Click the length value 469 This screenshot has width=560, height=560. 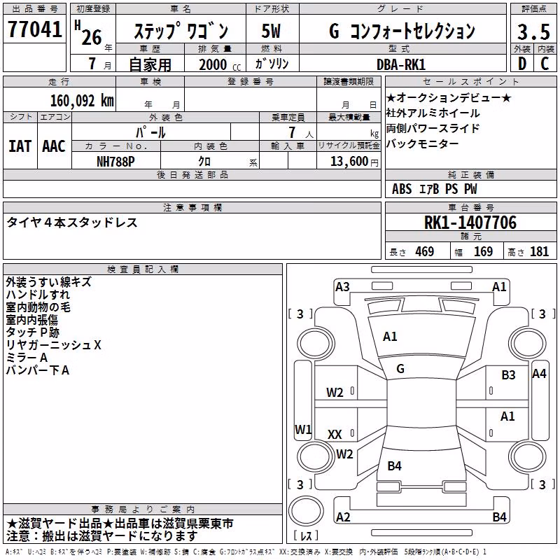point(425,252)
